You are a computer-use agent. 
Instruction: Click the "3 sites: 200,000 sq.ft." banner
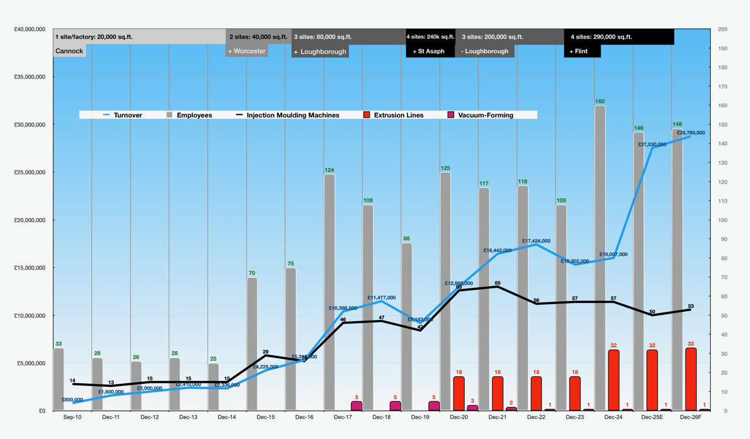(x=510, y=37)
